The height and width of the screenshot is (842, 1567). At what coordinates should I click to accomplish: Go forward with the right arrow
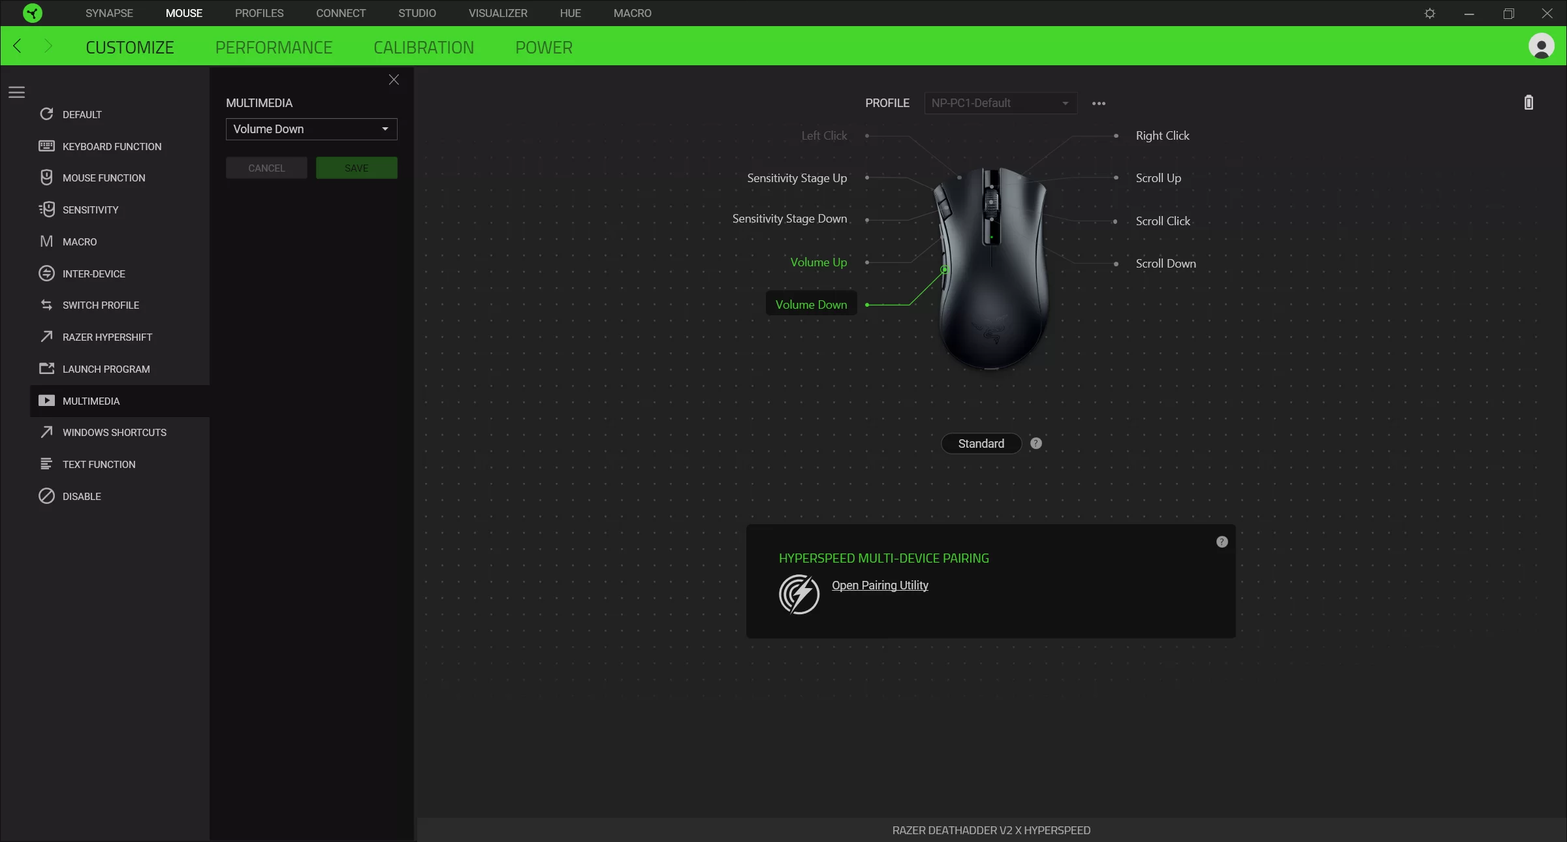(x=48, y=46)
